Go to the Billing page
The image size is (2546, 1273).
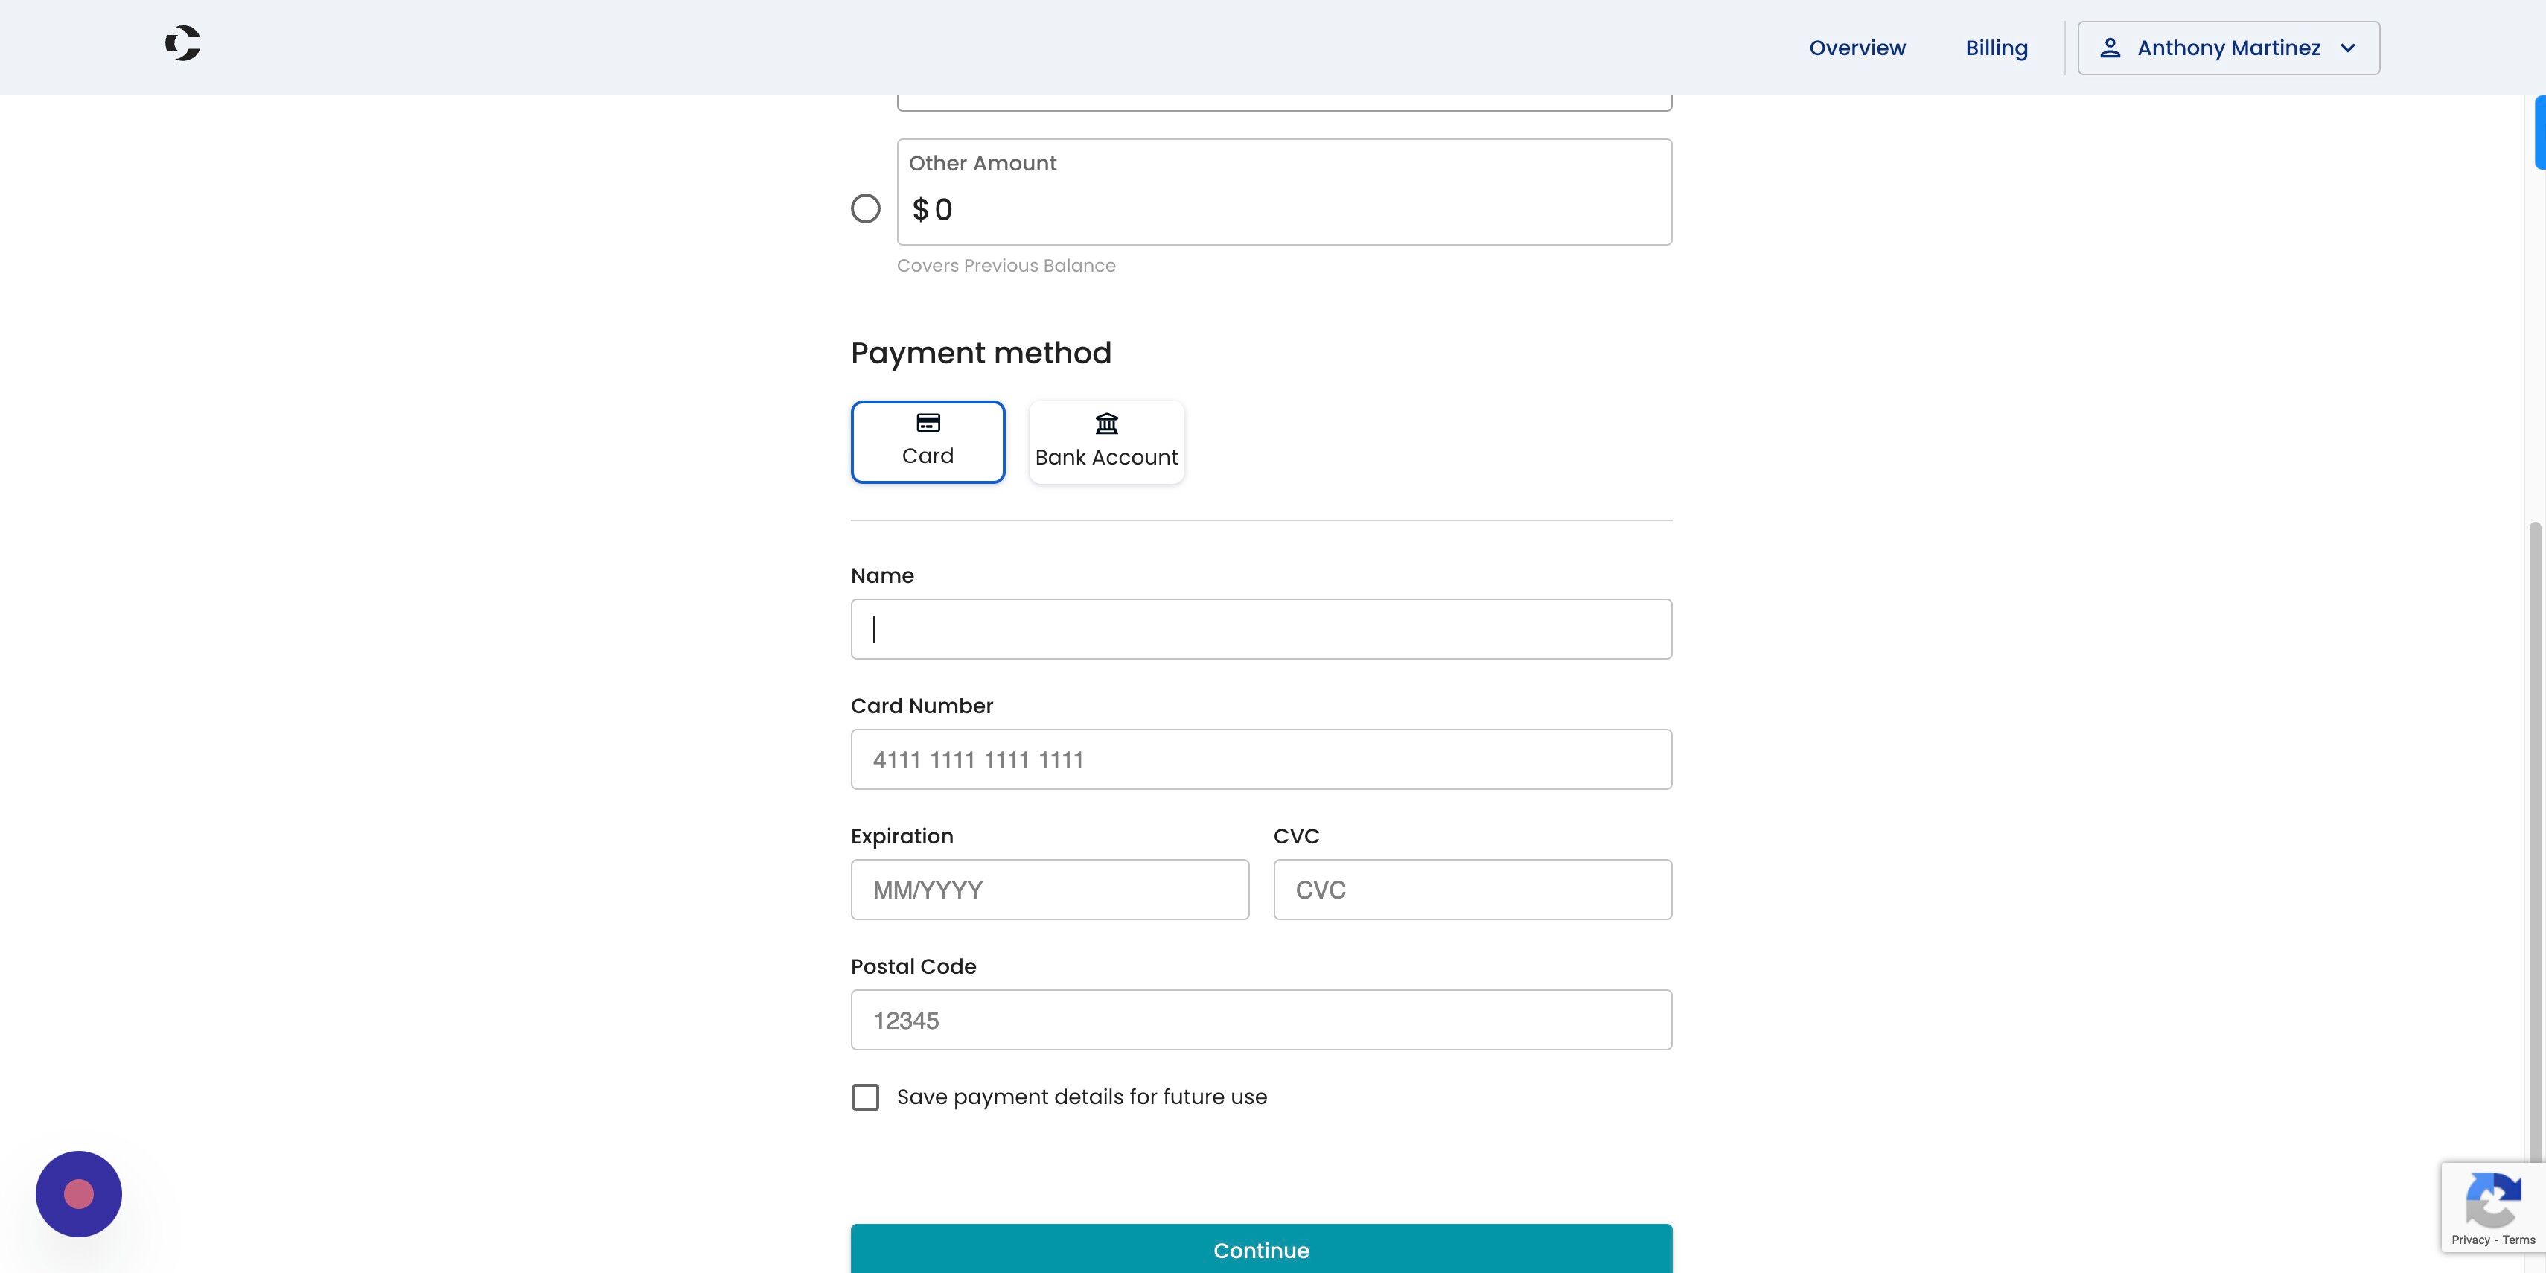click(1997, 48)
